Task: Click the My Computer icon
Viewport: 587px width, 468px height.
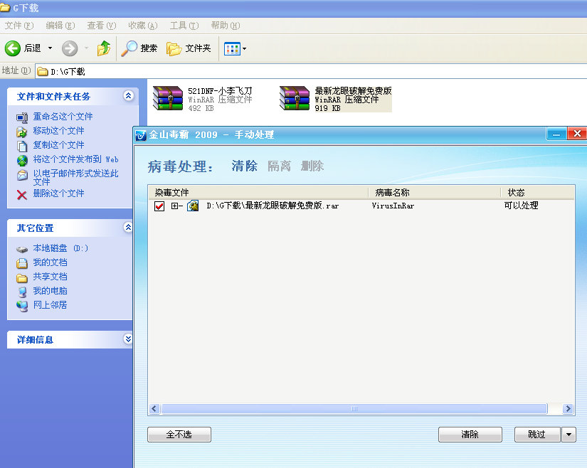Action: (x=22, y=292)
